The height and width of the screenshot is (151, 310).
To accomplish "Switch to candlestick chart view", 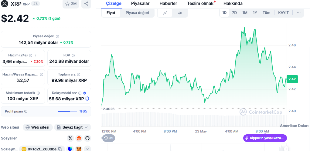I will 180,13.
